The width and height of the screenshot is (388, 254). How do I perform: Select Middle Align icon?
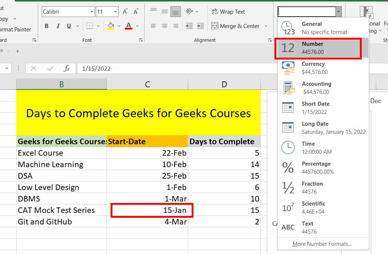tap(165, 11)
